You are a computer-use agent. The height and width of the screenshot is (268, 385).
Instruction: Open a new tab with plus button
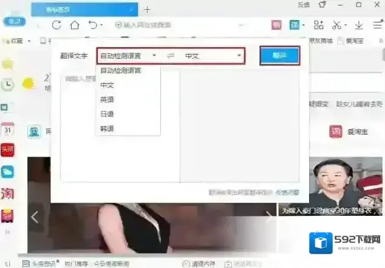(x=147, y=9)
